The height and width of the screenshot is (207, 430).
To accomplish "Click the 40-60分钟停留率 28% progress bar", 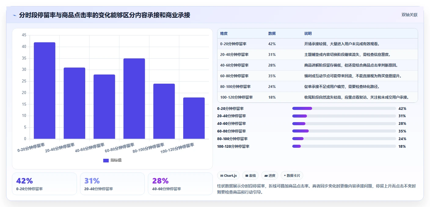I will (344, 124).
